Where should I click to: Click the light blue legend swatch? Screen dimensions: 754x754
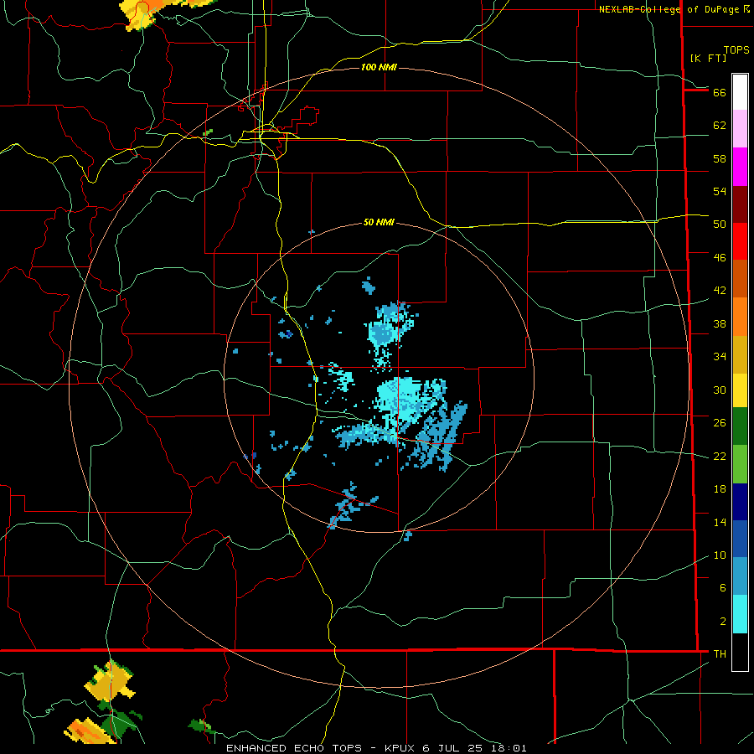740,576
